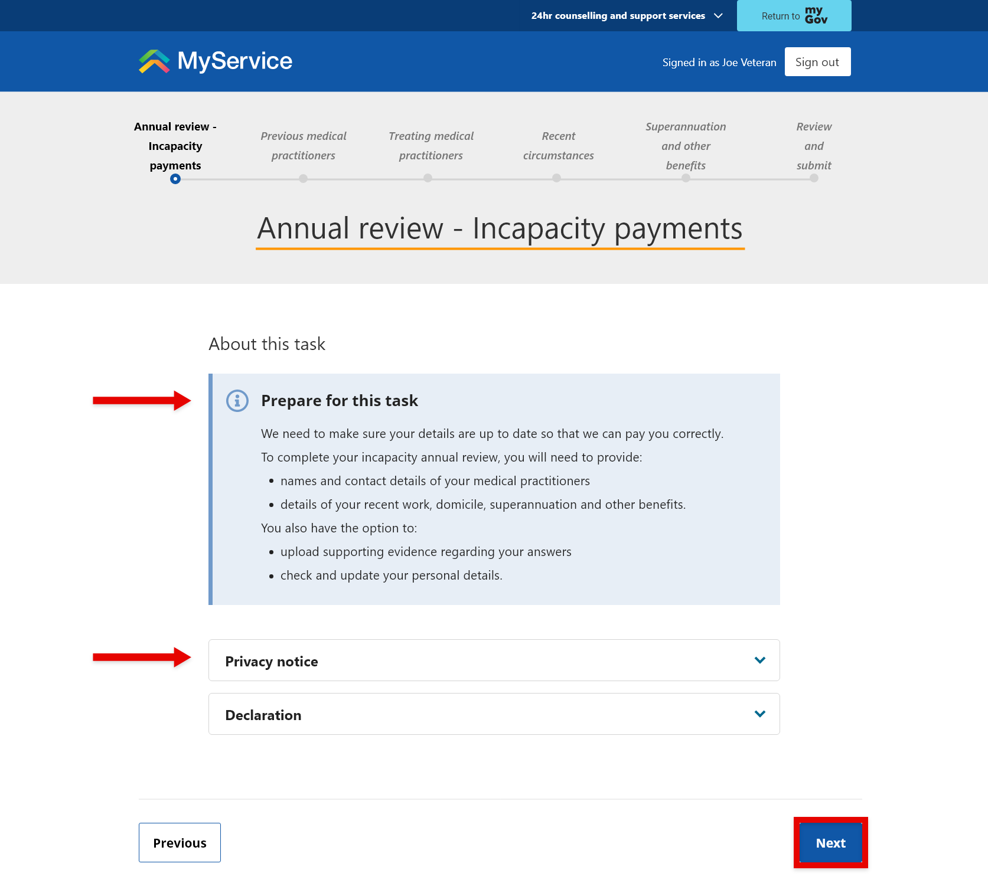This screenshot has height=883, width=988.
Task: Select the Annual review - Incapacity payments tab
Action: [175, 146]
